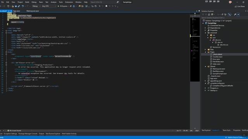248x139 pixels.
Task: Click the Undo arrow in the toolbar
Action: 23,6
